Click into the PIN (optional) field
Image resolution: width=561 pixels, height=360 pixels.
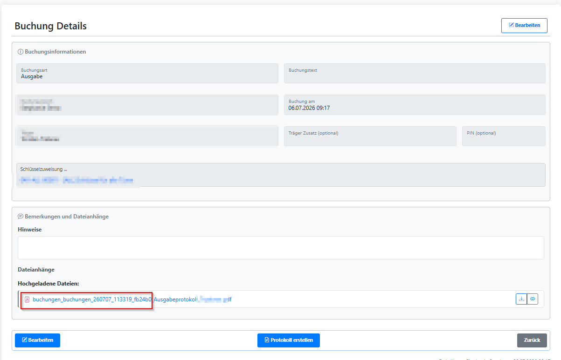[504, 136]
